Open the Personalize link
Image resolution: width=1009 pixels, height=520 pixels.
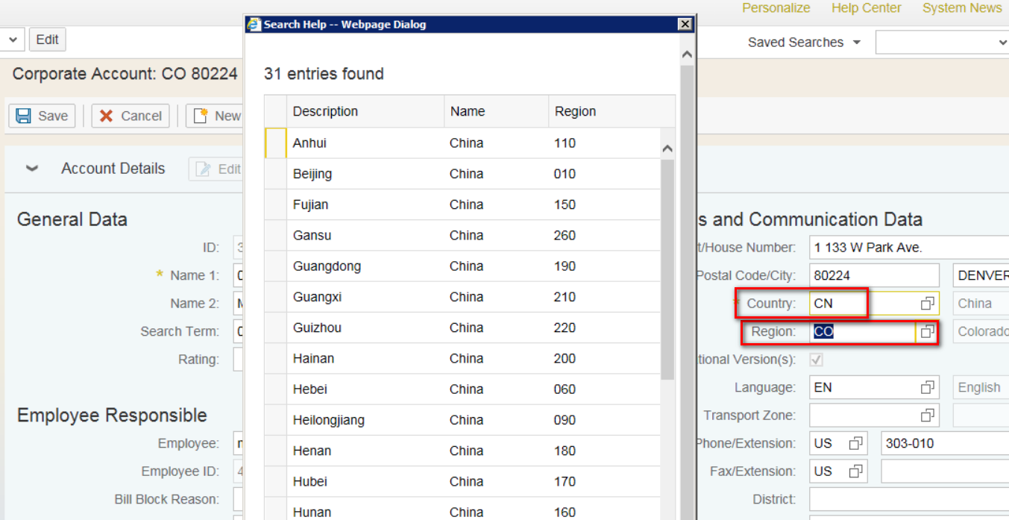(x=776, y=8)
